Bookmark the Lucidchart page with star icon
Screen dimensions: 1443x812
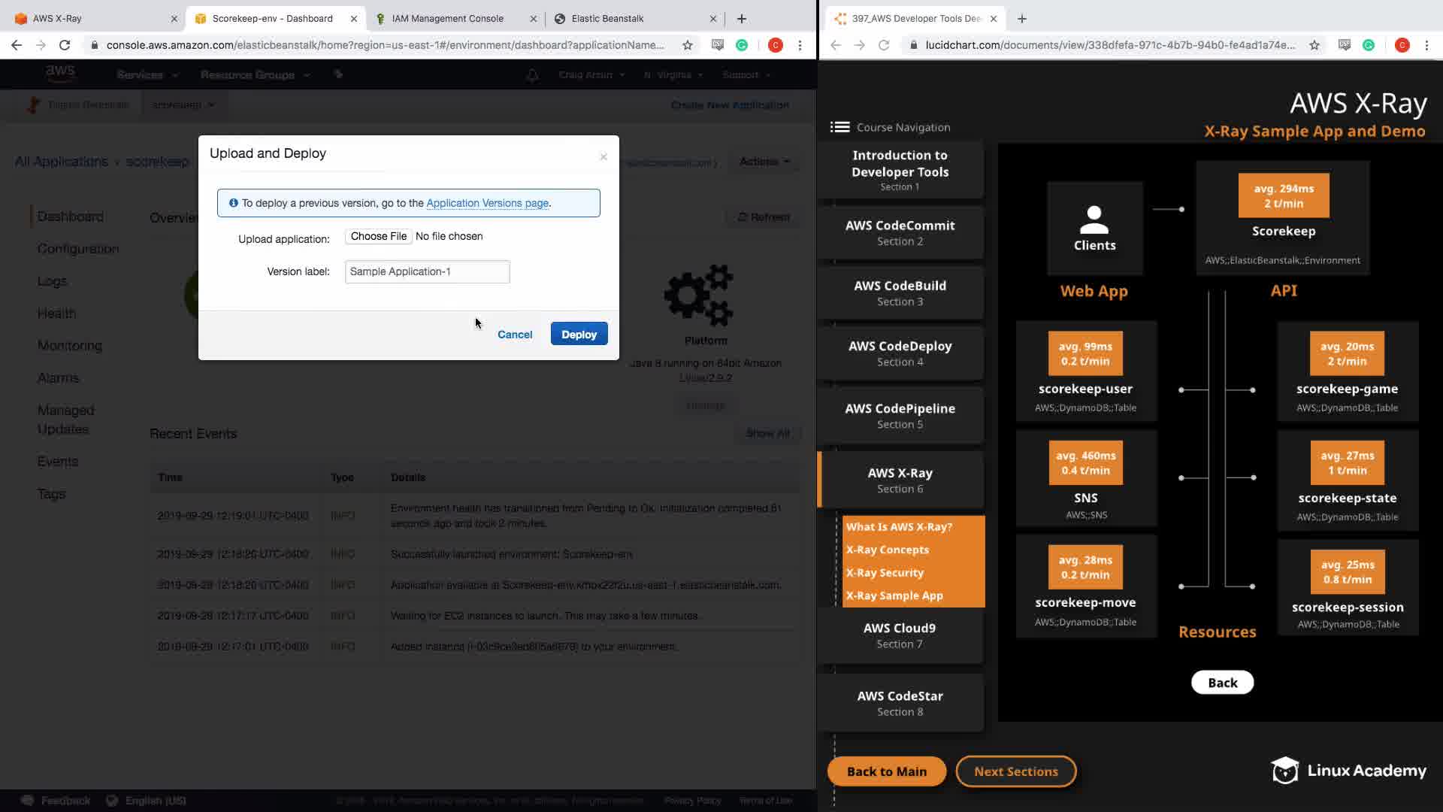click(1314, 45)
